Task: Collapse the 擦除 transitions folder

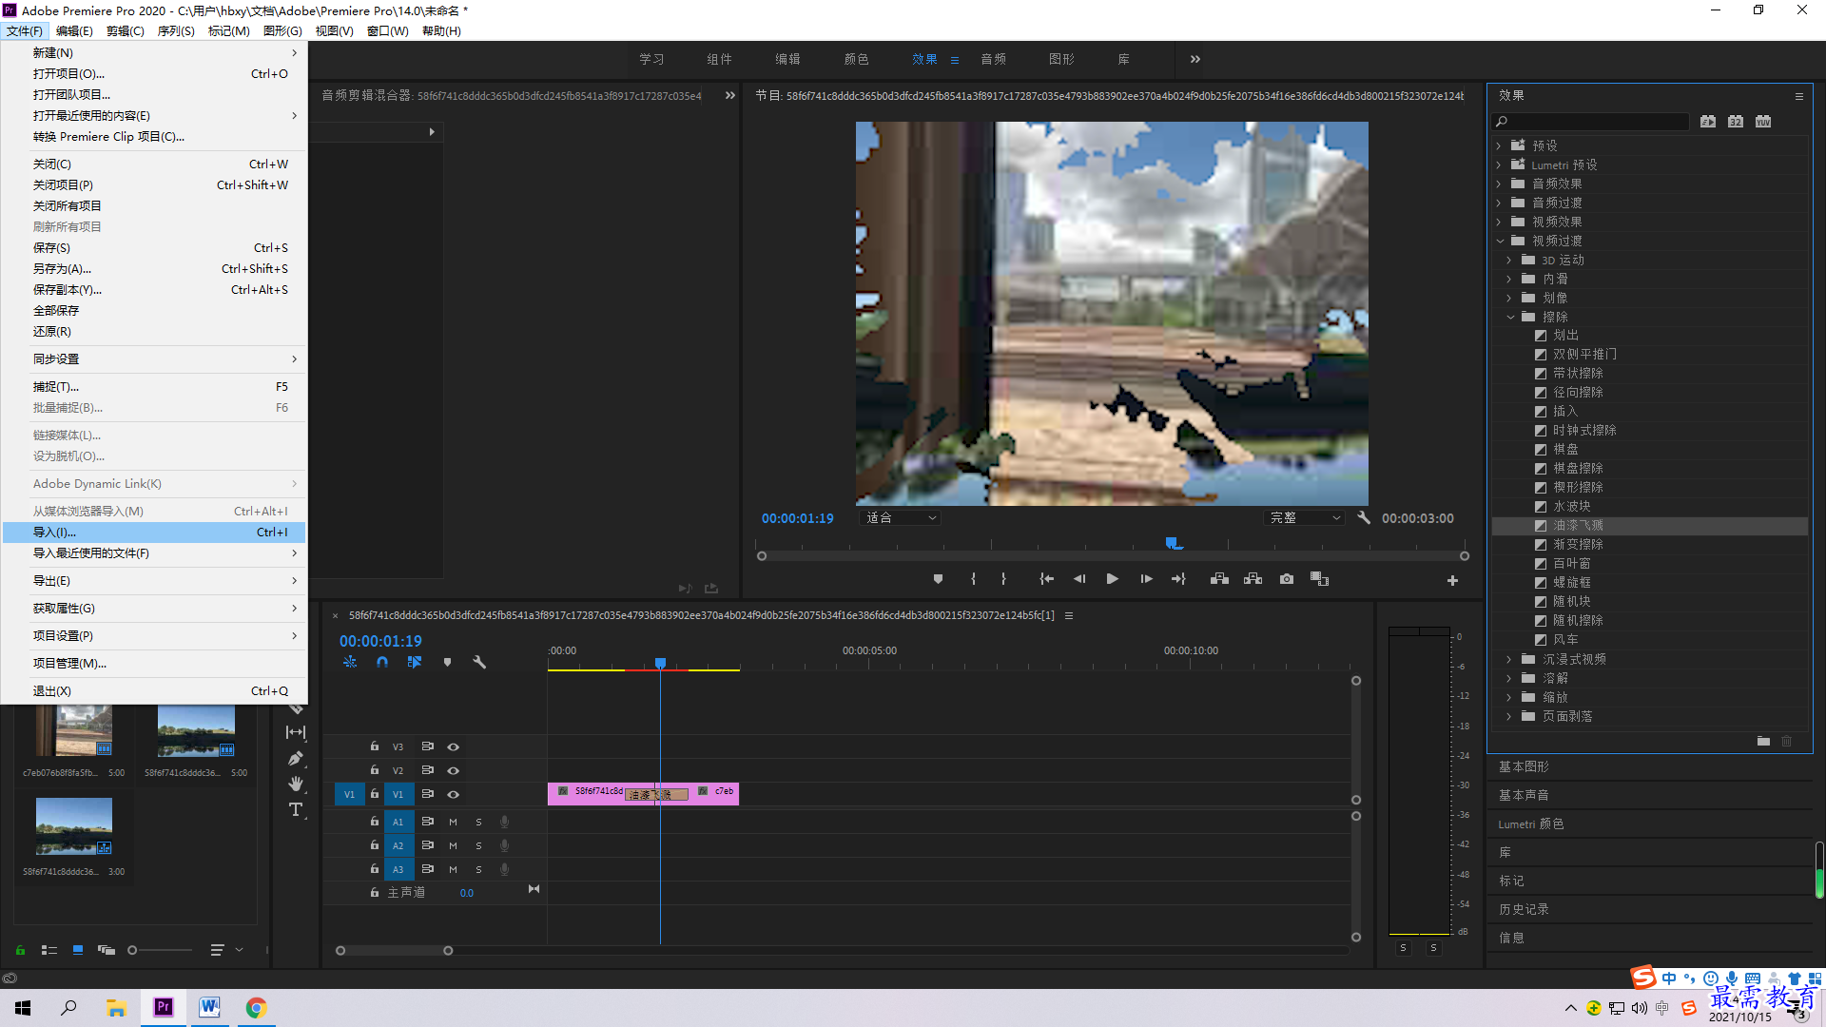Action: coord(1510,317)
